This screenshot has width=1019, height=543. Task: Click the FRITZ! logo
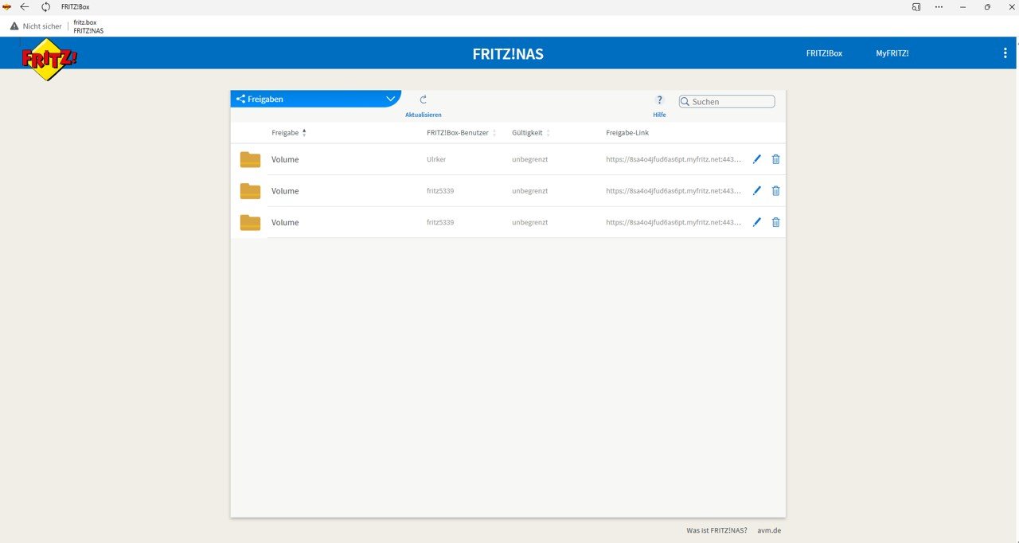pyautogui.click(x=49, y=59)
